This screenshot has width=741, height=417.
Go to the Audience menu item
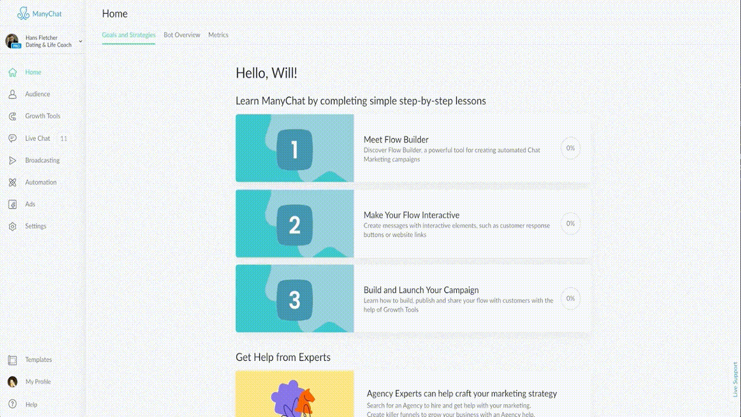pos(38,94)
